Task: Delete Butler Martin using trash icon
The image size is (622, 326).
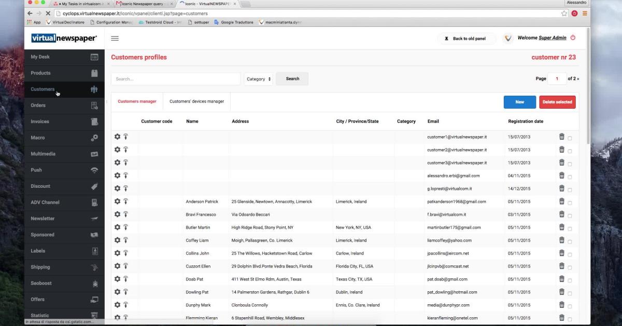Action: [x=561, y=227]
